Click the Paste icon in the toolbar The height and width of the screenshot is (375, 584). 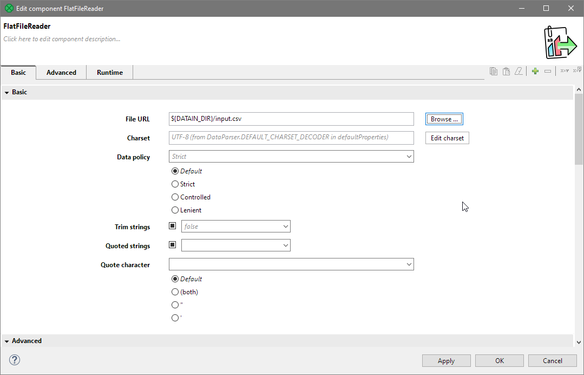(506, 70)
